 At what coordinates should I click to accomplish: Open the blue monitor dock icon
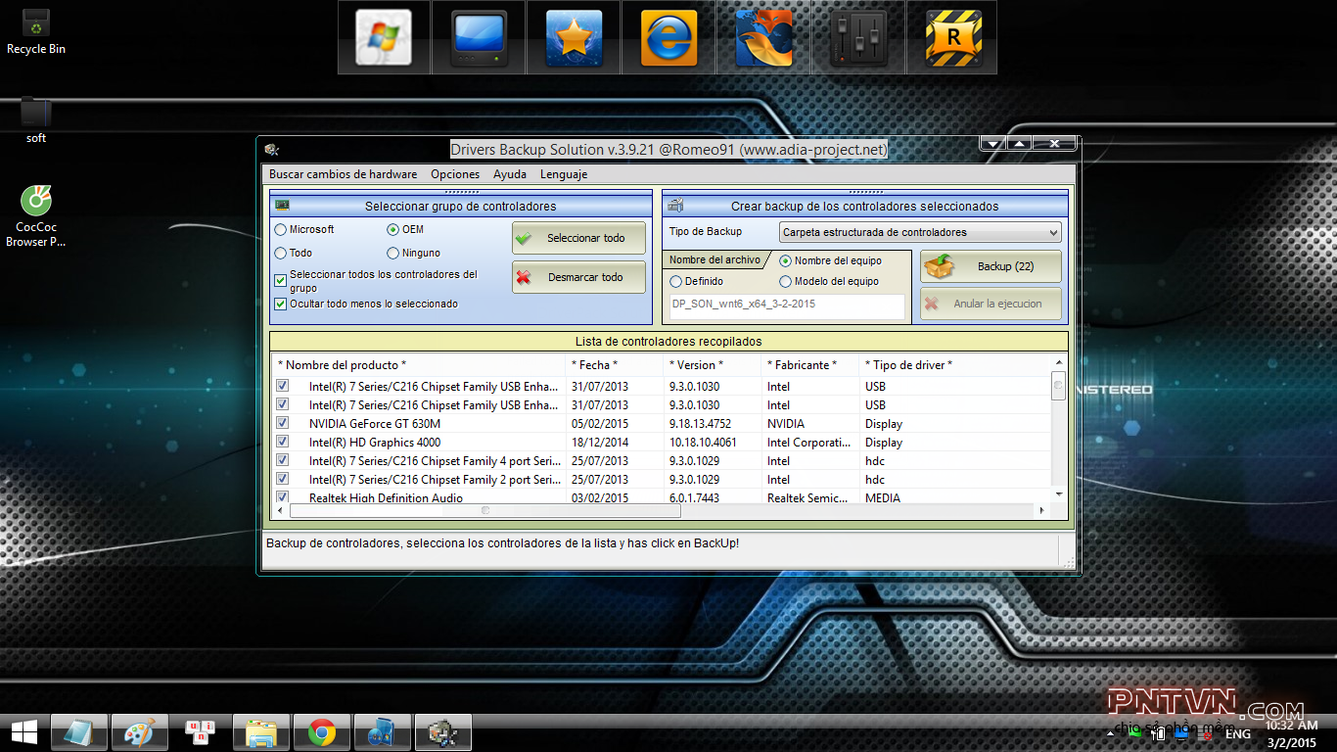pos(480,37)
